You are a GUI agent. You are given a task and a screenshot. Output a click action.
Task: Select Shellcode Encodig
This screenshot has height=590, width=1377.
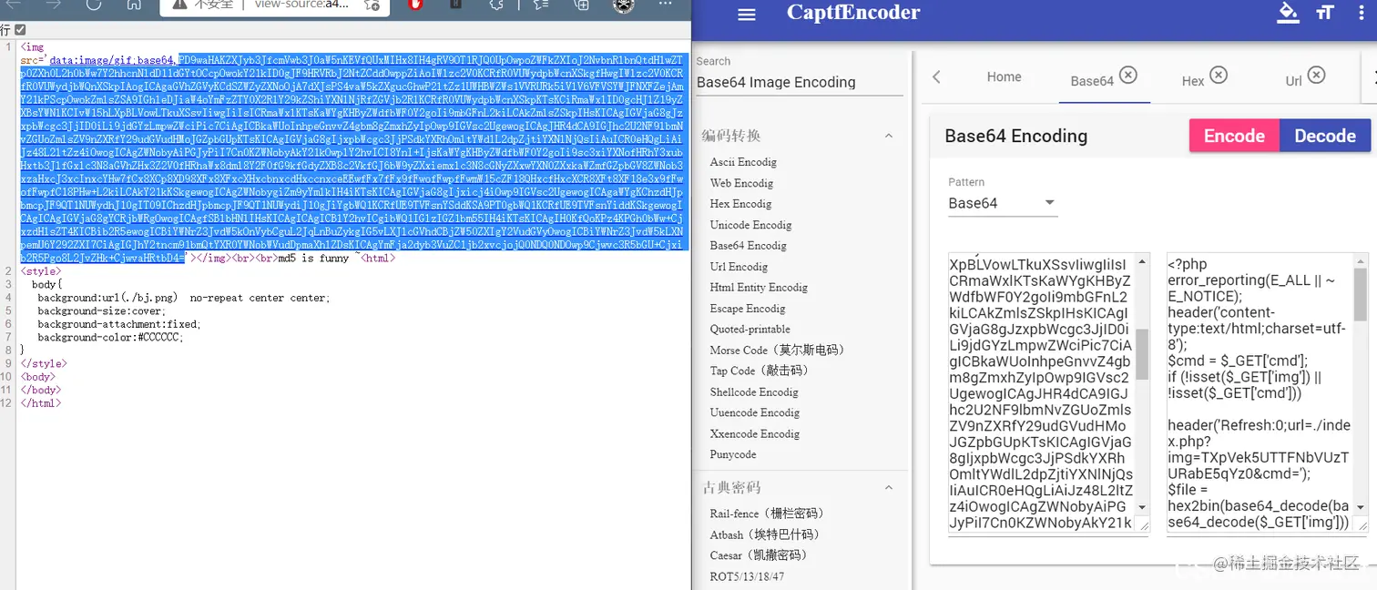754,392
